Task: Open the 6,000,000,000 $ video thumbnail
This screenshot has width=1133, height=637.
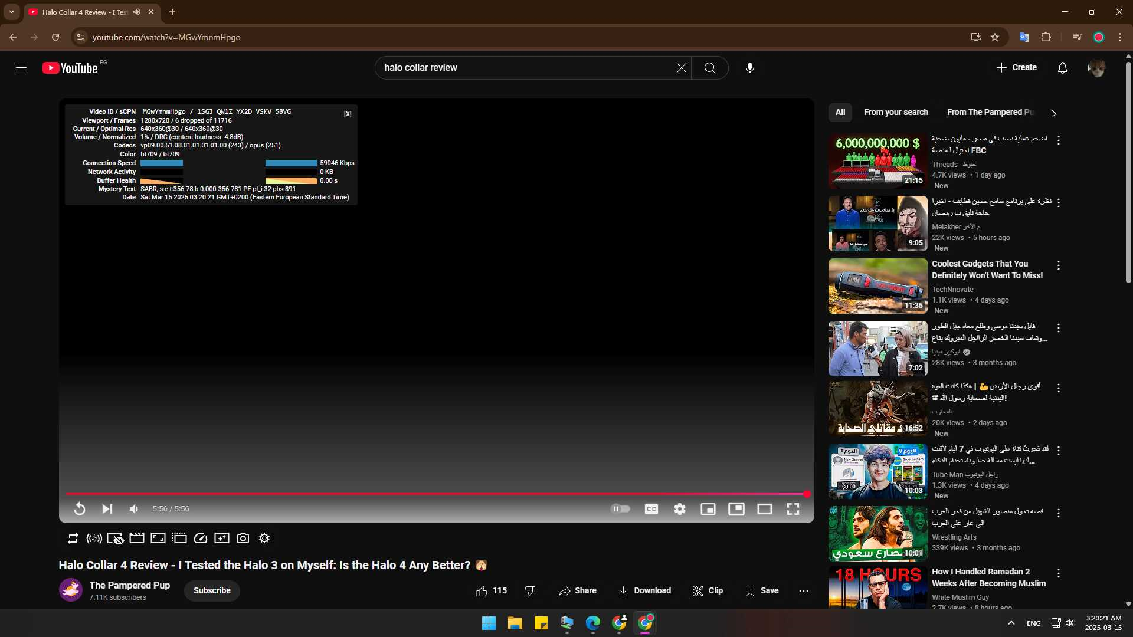Action: (877, 161)
